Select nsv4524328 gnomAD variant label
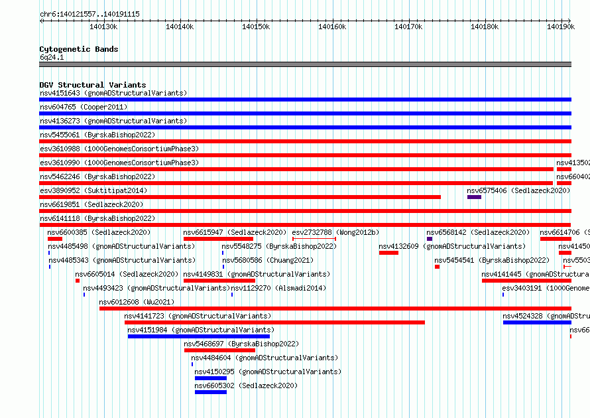The image size is (590, 418). [x=546, y=316]
